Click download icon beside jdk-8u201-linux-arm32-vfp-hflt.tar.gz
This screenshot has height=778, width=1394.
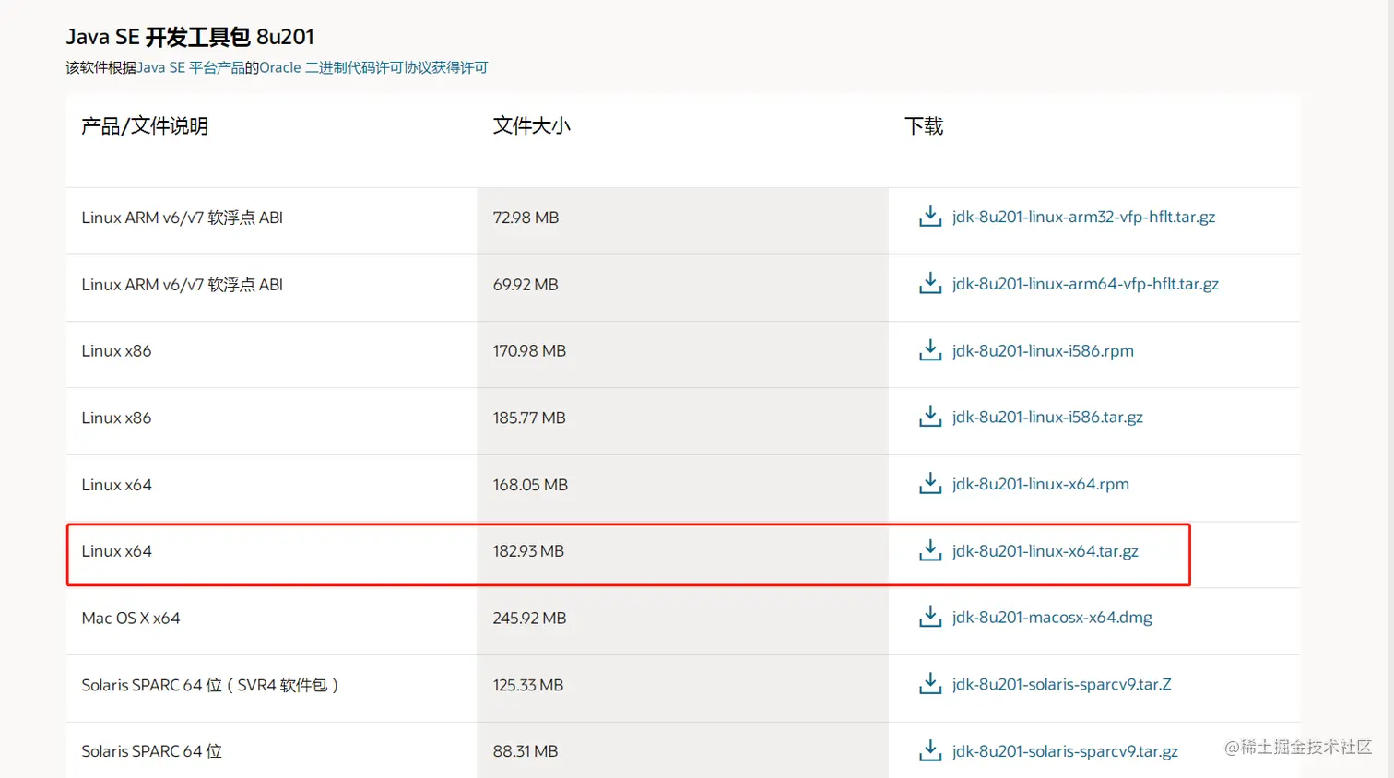point(930,217)
